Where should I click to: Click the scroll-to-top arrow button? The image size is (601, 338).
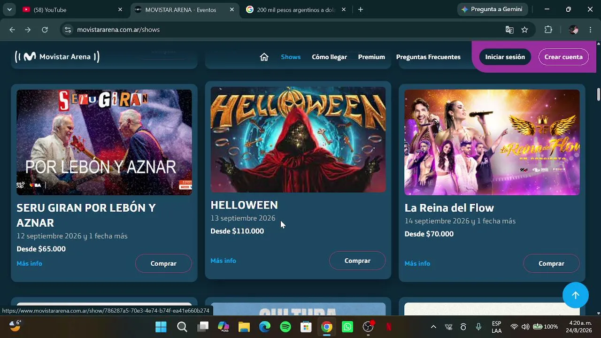coord(576,295)
